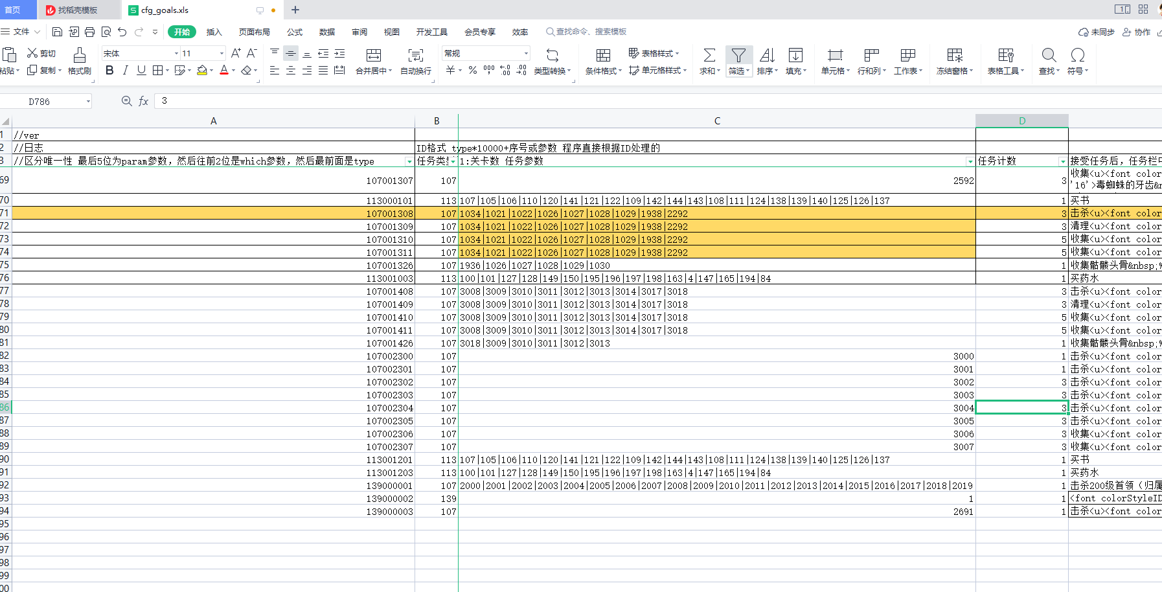Toggle top vertical alignment
The image size is (1162, 592).
click(275, 53)
